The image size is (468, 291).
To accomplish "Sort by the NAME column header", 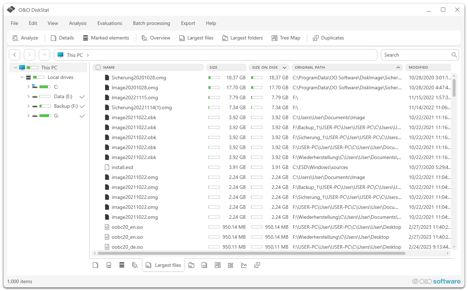I will click(x=148, y=67).
